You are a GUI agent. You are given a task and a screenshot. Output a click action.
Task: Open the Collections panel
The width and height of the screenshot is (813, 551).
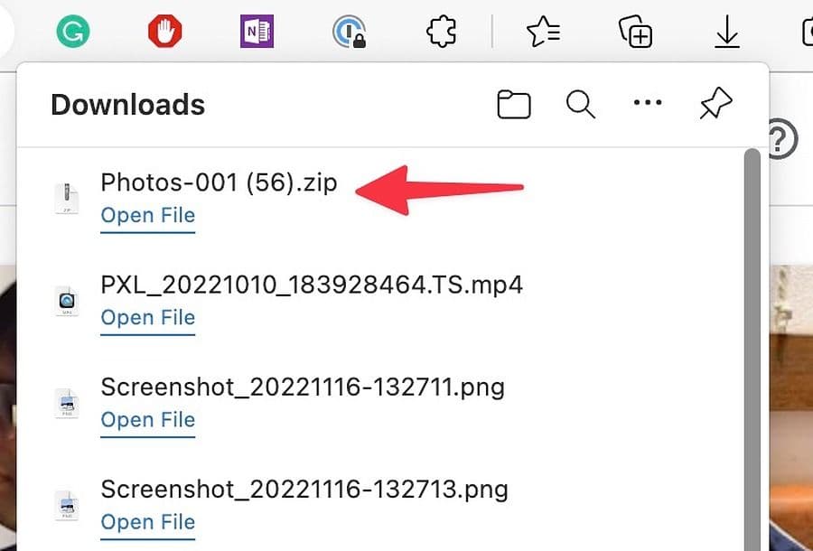[634, 30]
